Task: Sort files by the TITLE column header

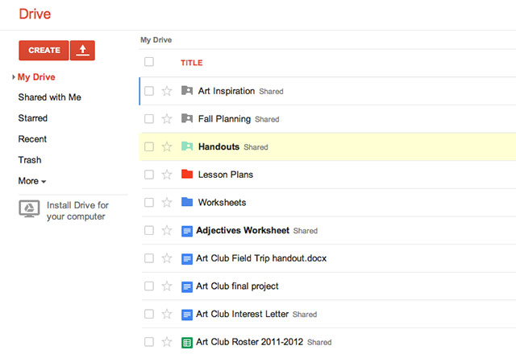Action: [x=191, y=63]
